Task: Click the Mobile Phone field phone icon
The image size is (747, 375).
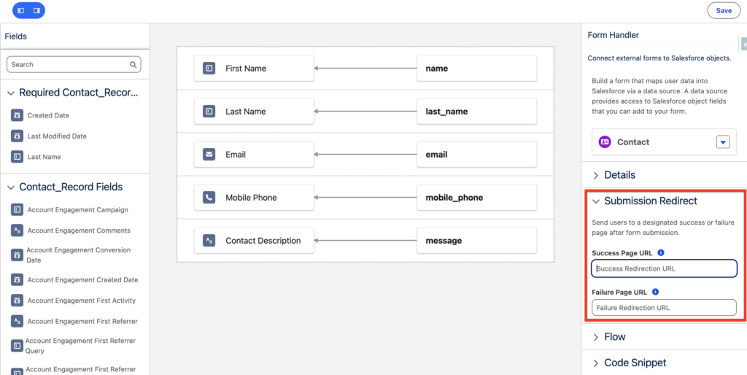Action: tap(209, 198)
